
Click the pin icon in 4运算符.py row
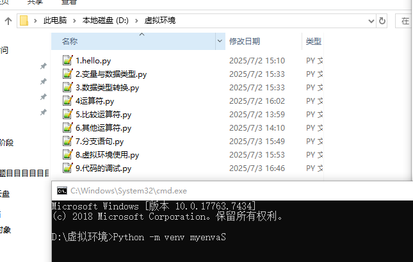[x=43, y=97]
